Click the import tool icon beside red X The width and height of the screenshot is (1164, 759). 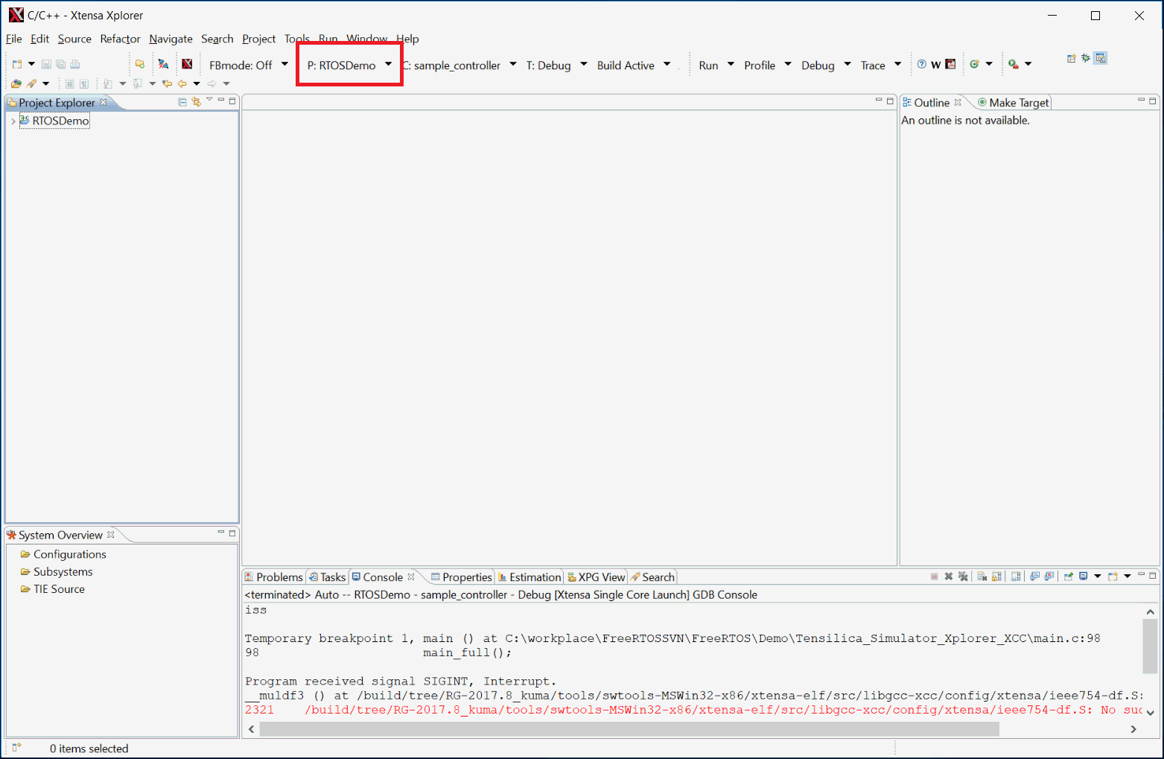163,64
